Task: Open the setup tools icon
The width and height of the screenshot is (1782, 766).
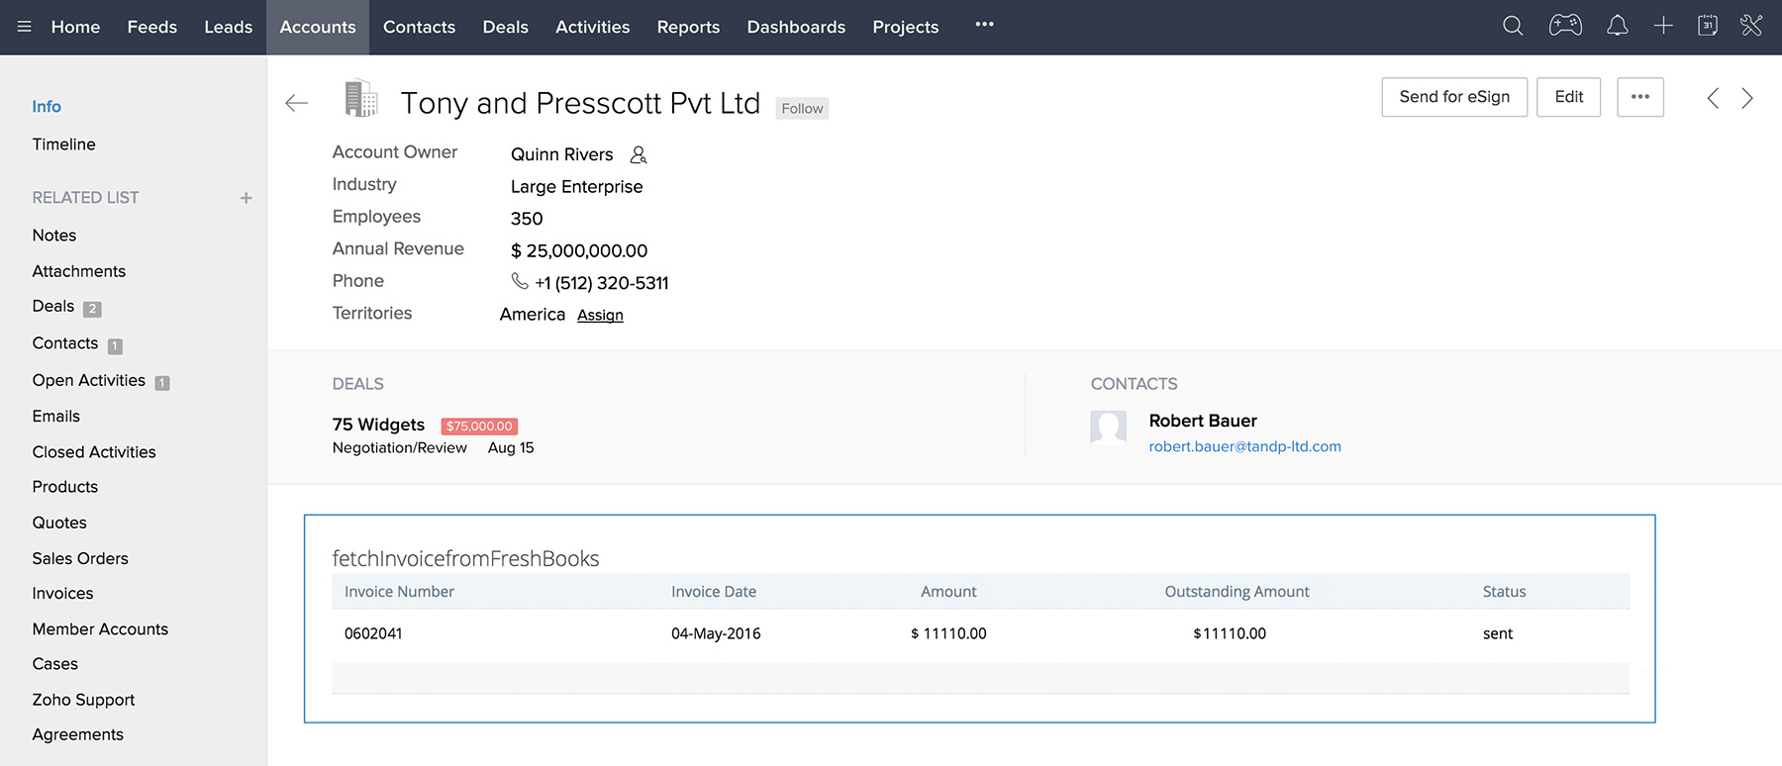Action: pos(1751,27)
